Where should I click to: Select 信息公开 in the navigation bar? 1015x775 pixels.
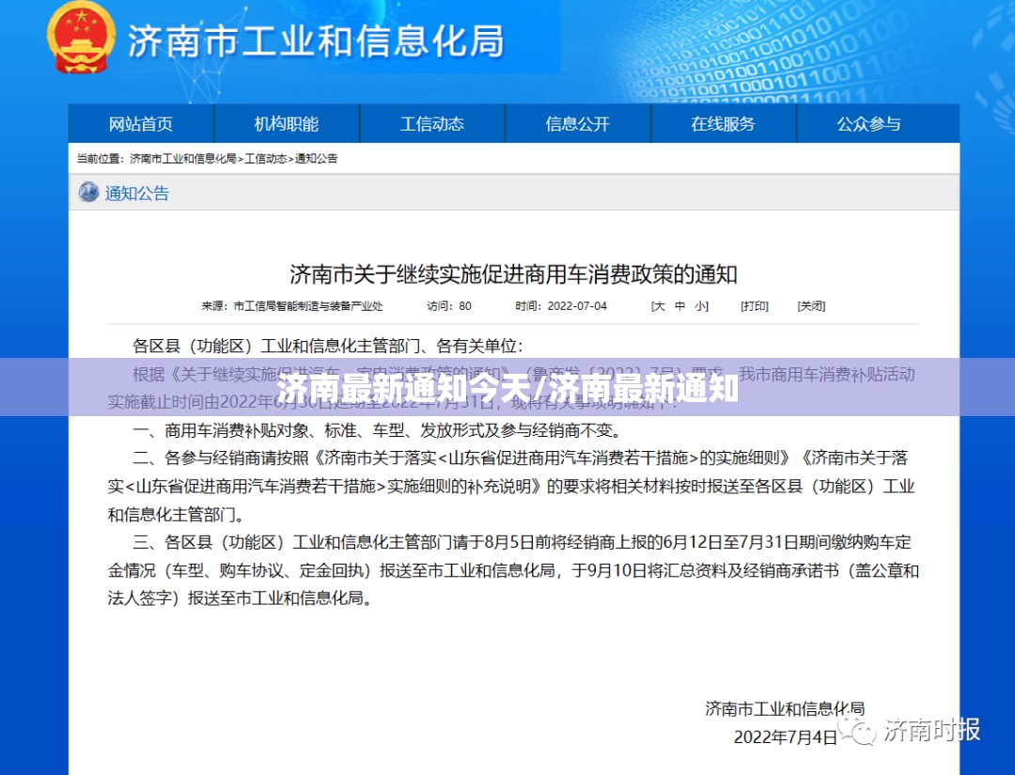578,124
